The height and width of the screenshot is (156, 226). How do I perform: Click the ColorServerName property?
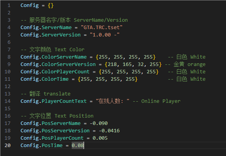(x=64, y=57)
